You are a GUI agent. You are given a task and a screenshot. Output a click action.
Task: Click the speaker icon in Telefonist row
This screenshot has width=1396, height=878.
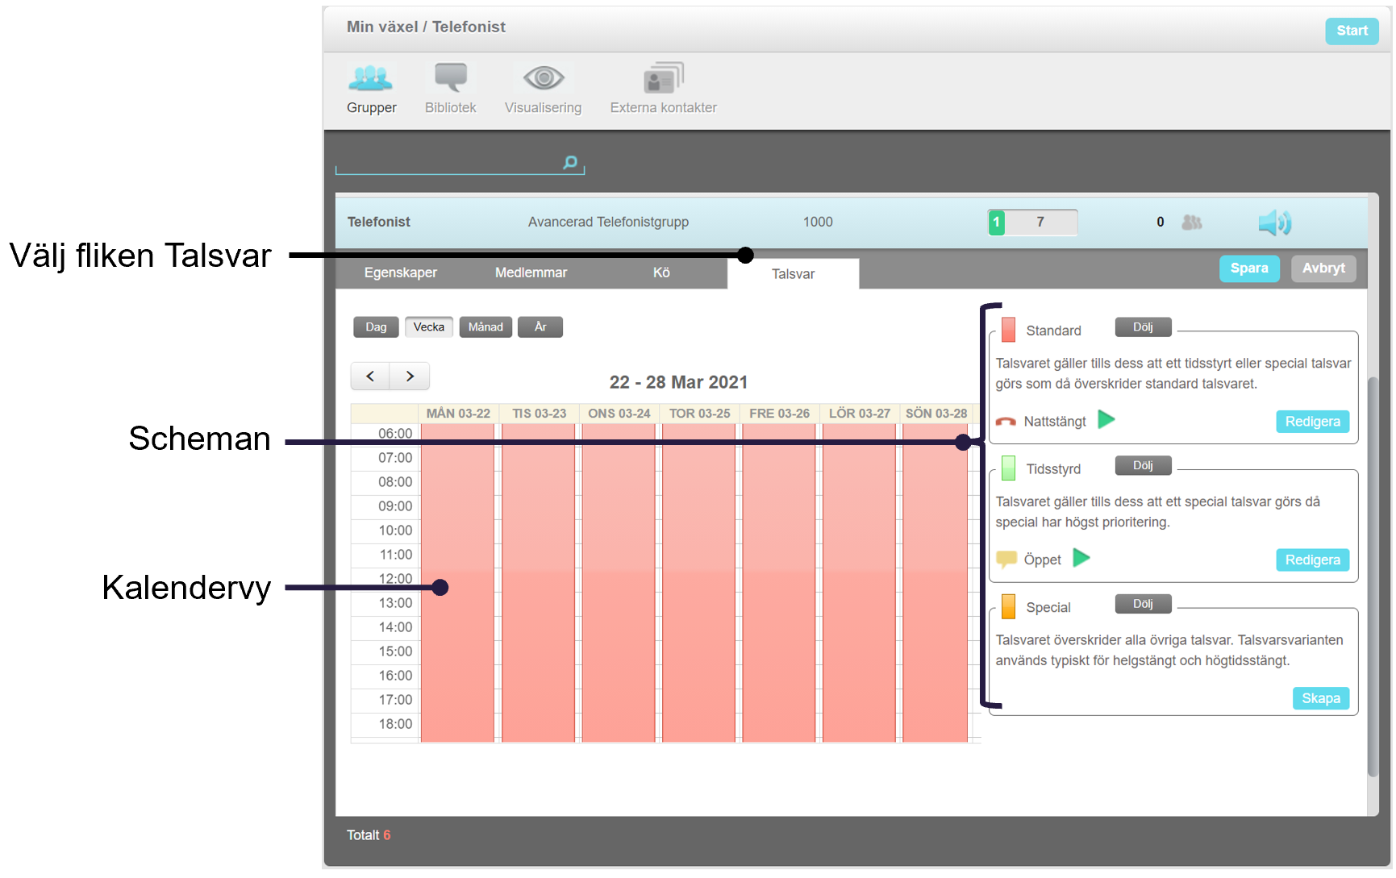[1275, 223]
